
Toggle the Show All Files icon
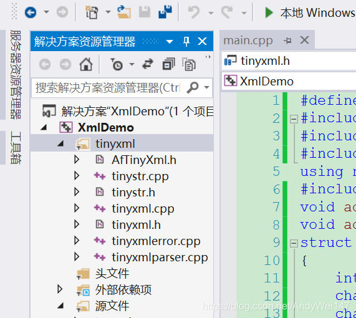[x=189, y=64]
